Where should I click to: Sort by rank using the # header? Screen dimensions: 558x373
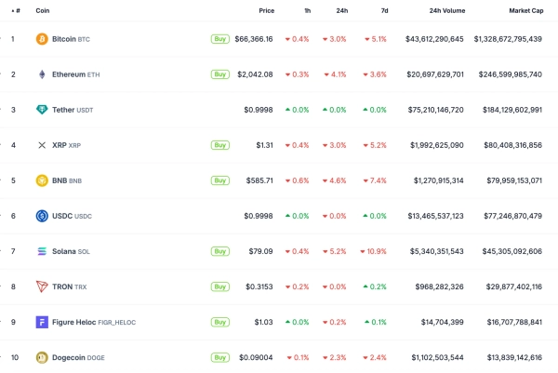pyautogui.click(x=14, y=10)
